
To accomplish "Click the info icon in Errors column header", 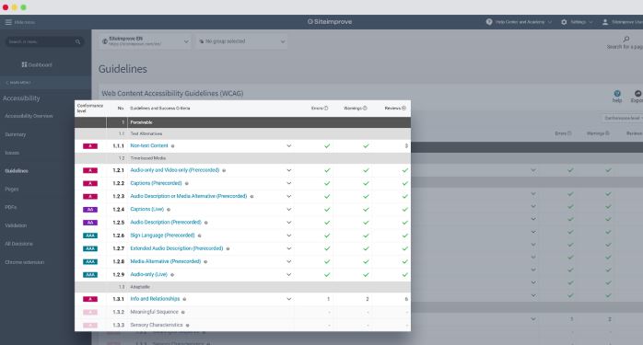I will pos(326,109).
